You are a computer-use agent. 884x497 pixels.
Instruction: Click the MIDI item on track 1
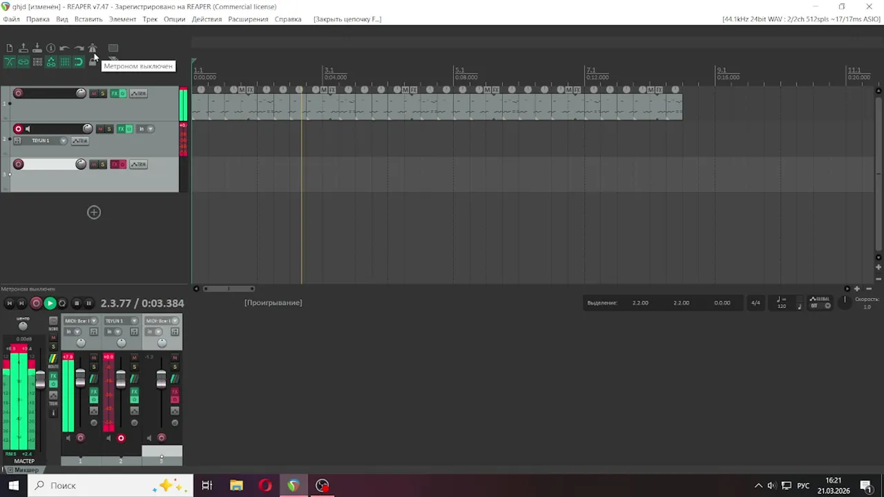[x=437, y=108]
